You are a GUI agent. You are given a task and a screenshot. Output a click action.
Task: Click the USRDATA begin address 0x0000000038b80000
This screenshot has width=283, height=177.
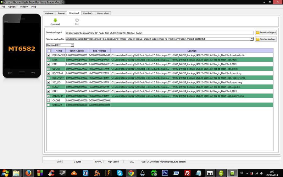click(x=77, y=105)
